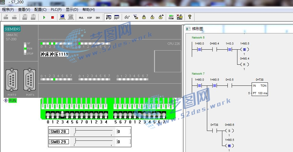
Task: Click the 冲床冲压1119 program name label
Action: tap(54, 54)
